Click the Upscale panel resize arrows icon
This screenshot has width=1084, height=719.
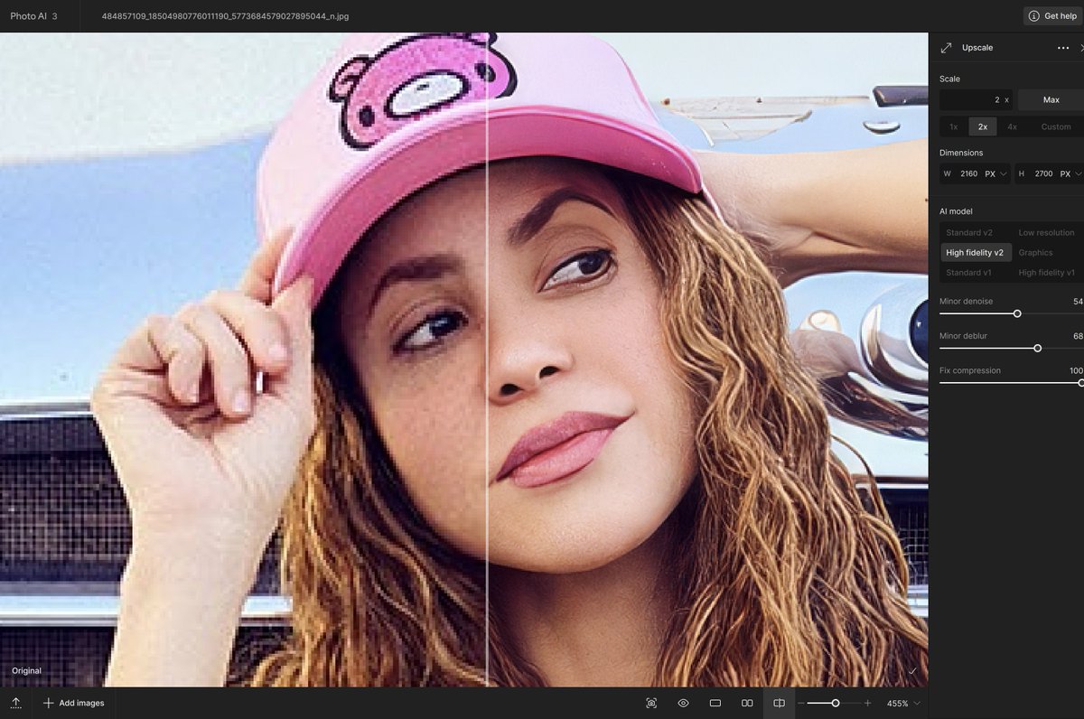pos(947,47)
